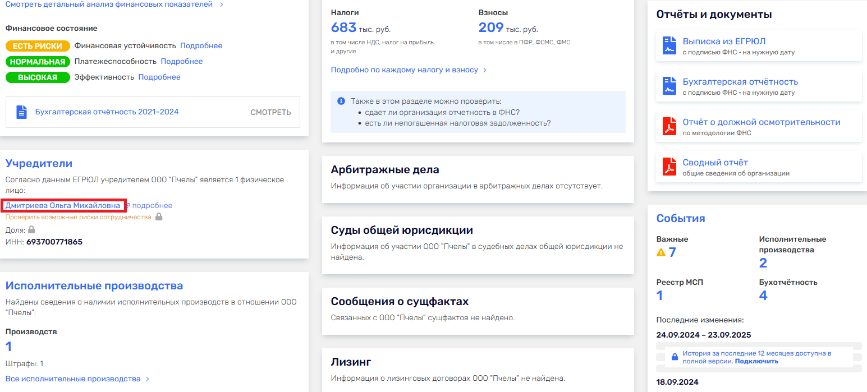867x392 pixels.
Task: Click the Лизинг heading
Action: (351, 362)
